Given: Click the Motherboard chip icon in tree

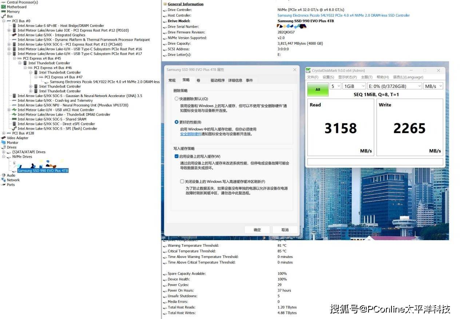Looking at the screenshot, I should point(4,7).
